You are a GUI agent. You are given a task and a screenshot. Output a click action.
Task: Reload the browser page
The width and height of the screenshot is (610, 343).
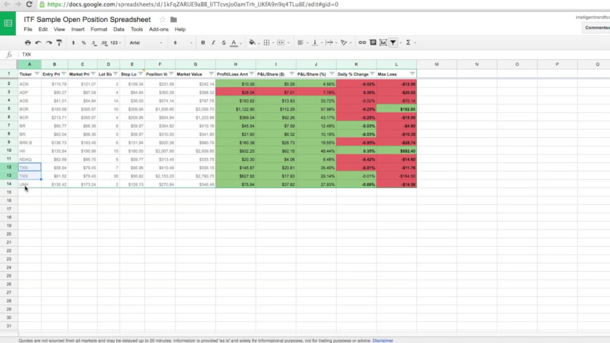coord(29,4)
